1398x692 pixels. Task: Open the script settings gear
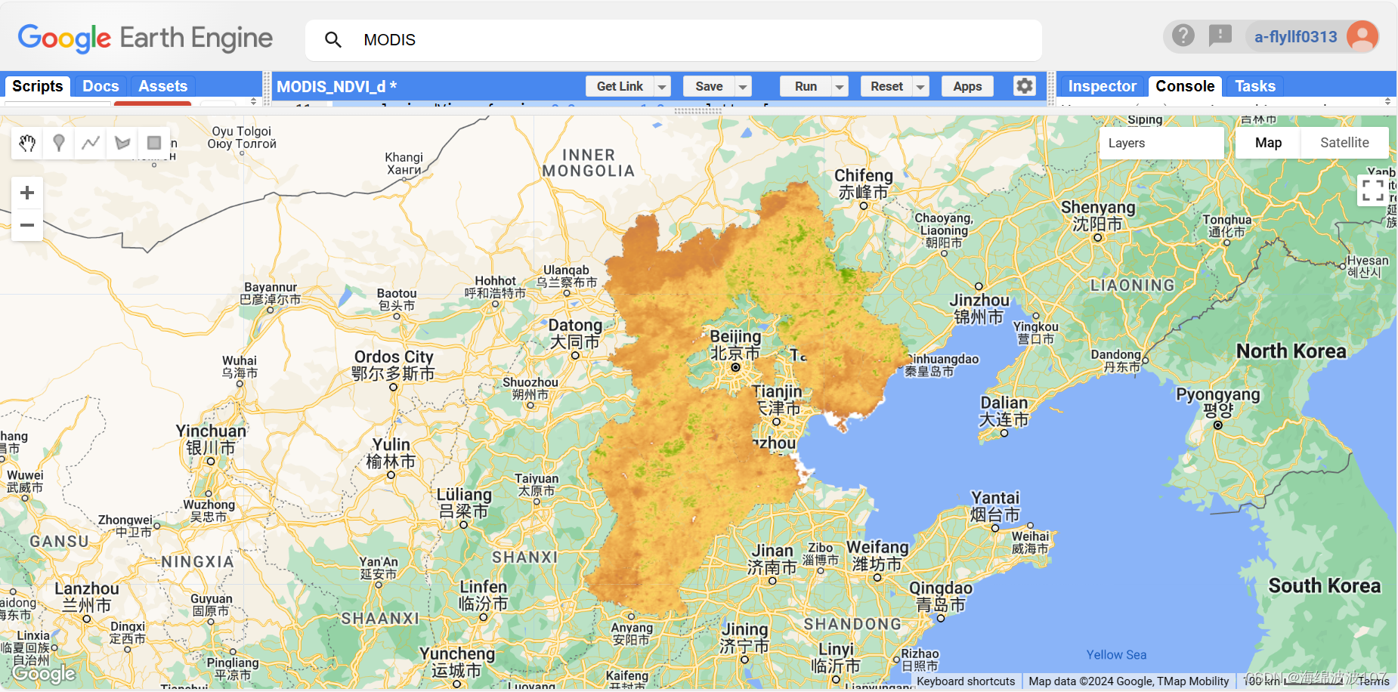point(1024,86)
